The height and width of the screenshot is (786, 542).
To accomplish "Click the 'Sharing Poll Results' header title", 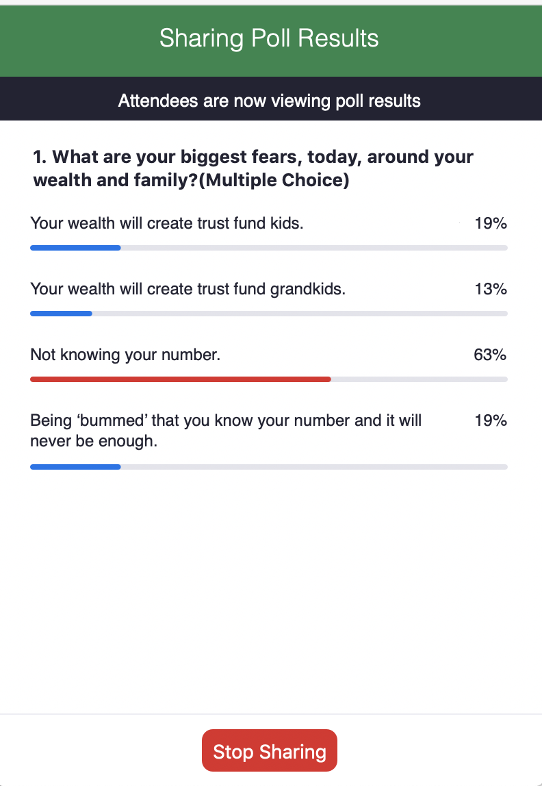I will click(269, 38).
